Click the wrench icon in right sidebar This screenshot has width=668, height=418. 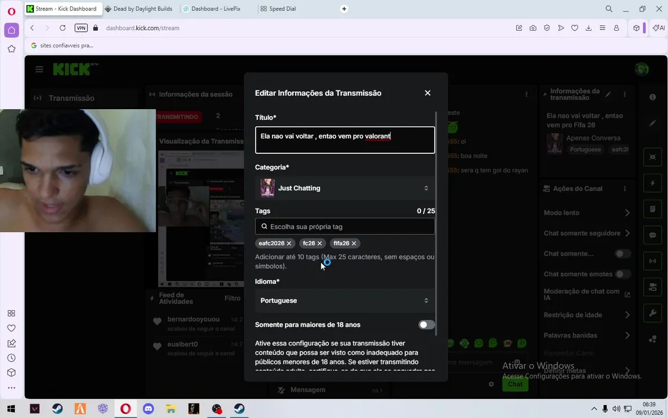[x=652, y=313]
